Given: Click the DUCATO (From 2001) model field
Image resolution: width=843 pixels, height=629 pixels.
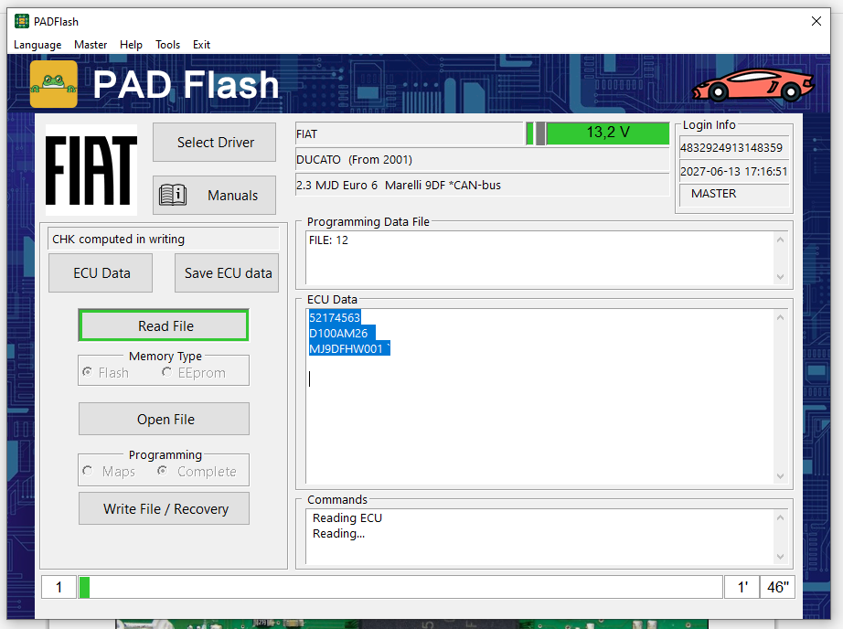Looking at the screenshot, I should (x=482, y=160).
